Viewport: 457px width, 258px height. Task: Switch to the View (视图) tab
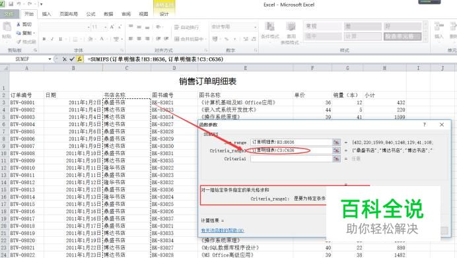click(144, 14)
